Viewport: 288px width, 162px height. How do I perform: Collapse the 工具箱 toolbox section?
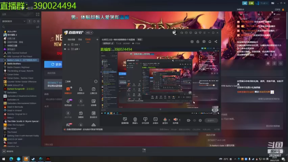(96, 81)
